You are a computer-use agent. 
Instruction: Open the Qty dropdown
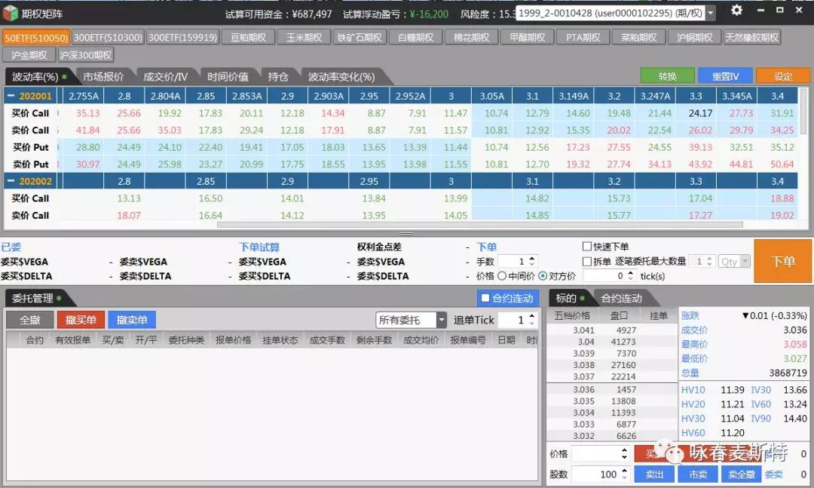(745, 261)
